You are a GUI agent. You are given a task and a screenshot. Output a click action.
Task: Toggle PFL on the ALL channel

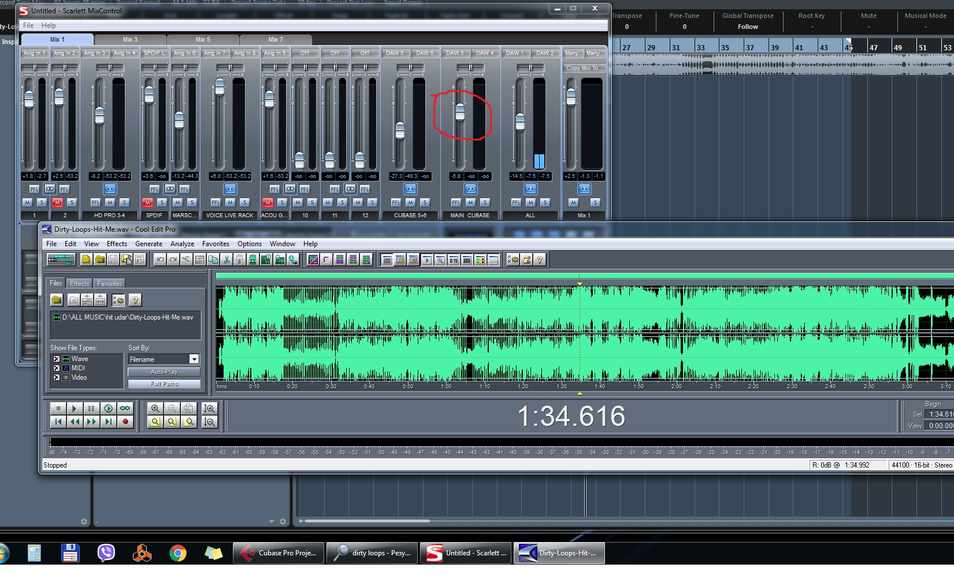point(516,203)
